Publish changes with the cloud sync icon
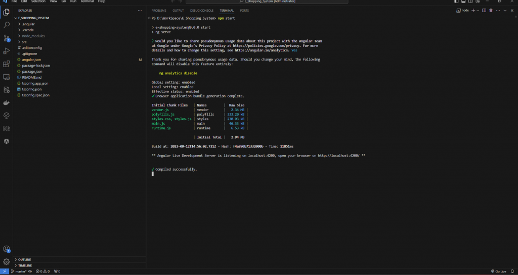This screenshot has width=518, height=275. point(30,271)
